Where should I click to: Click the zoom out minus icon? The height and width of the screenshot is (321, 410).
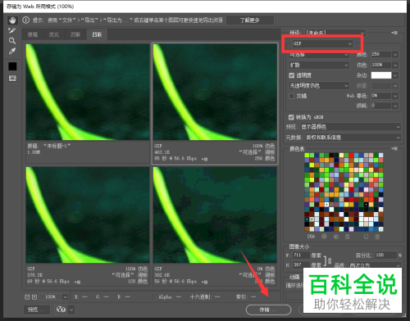click(27, 297)
